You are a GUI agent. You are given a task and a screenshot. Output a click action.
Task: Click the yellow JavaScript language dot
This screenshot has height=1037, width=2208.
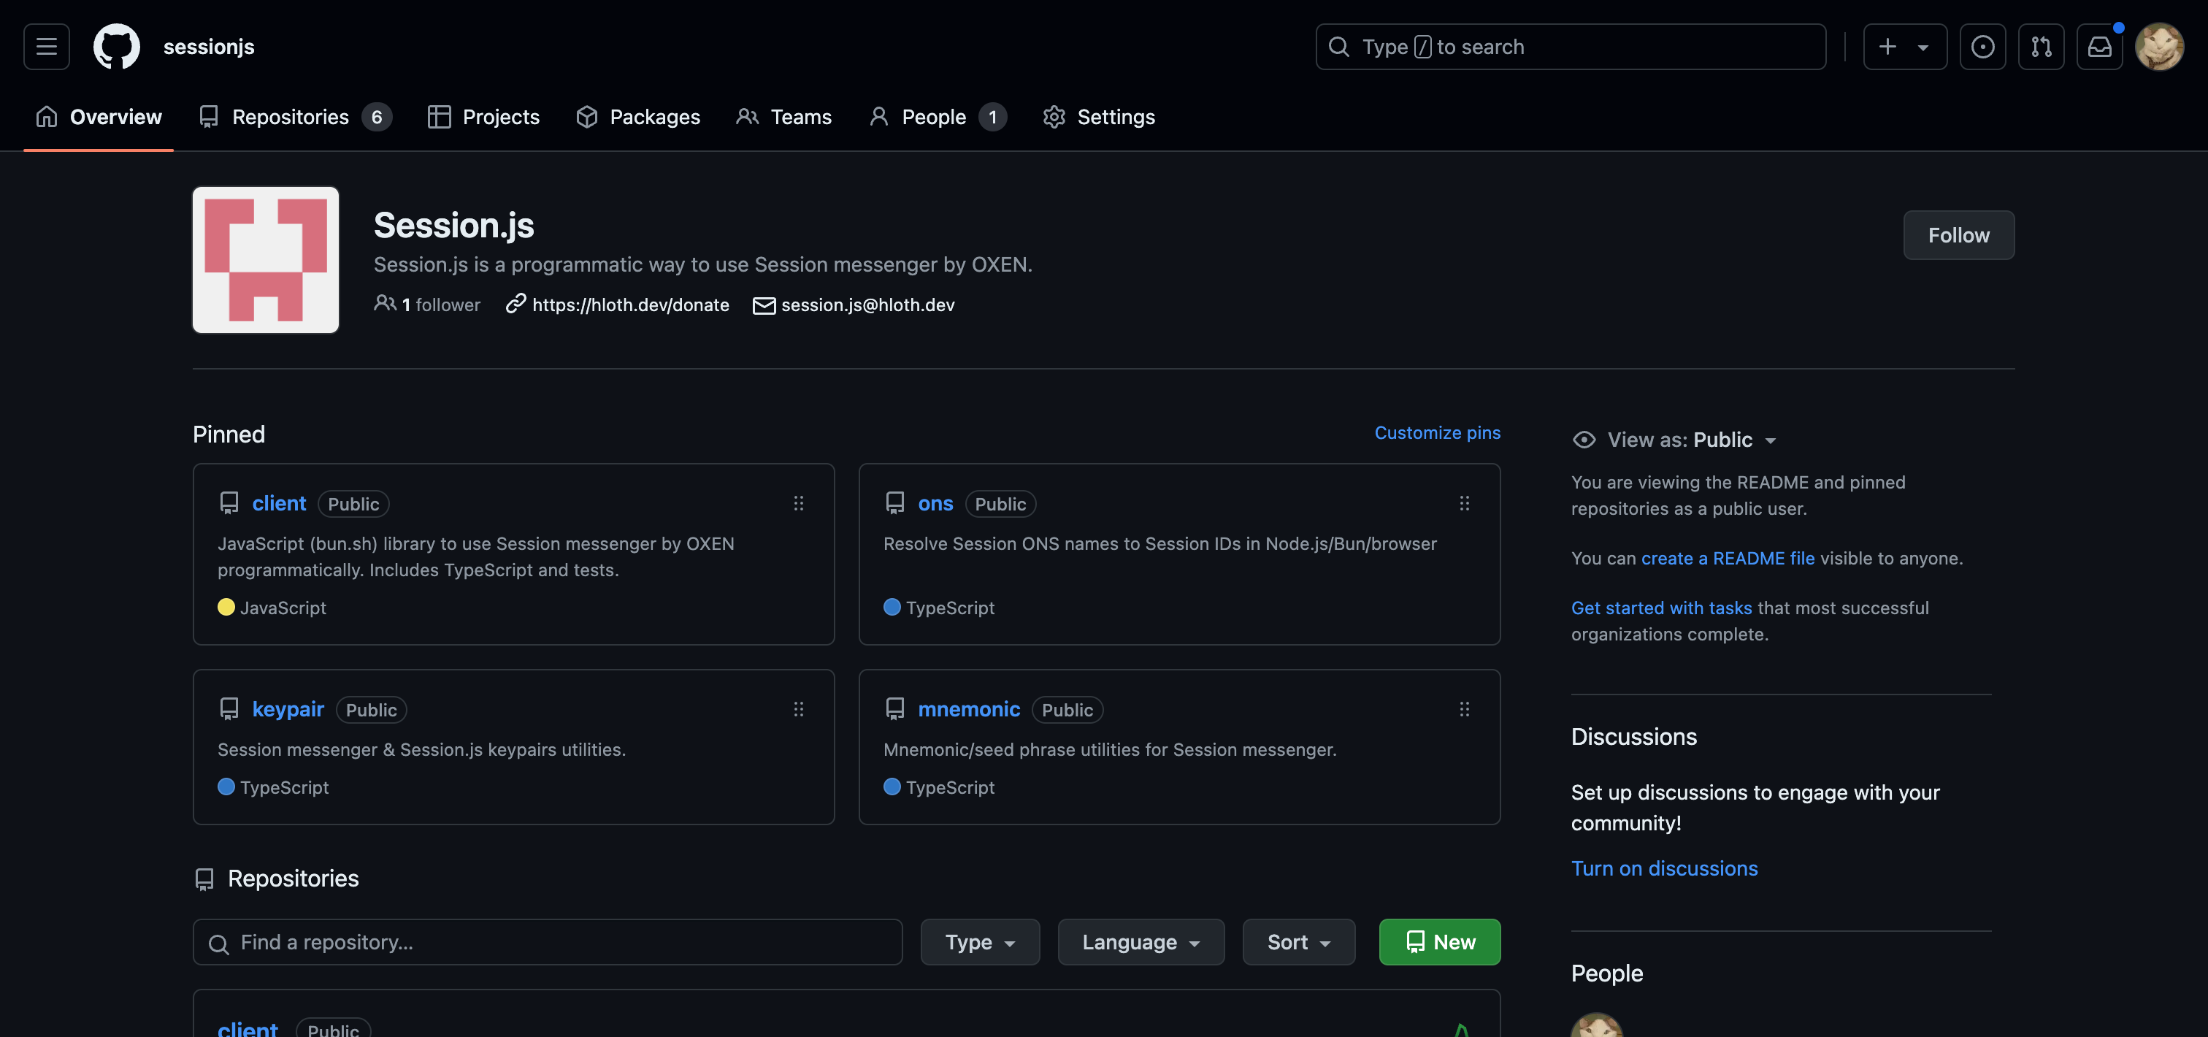pos(226,607)
